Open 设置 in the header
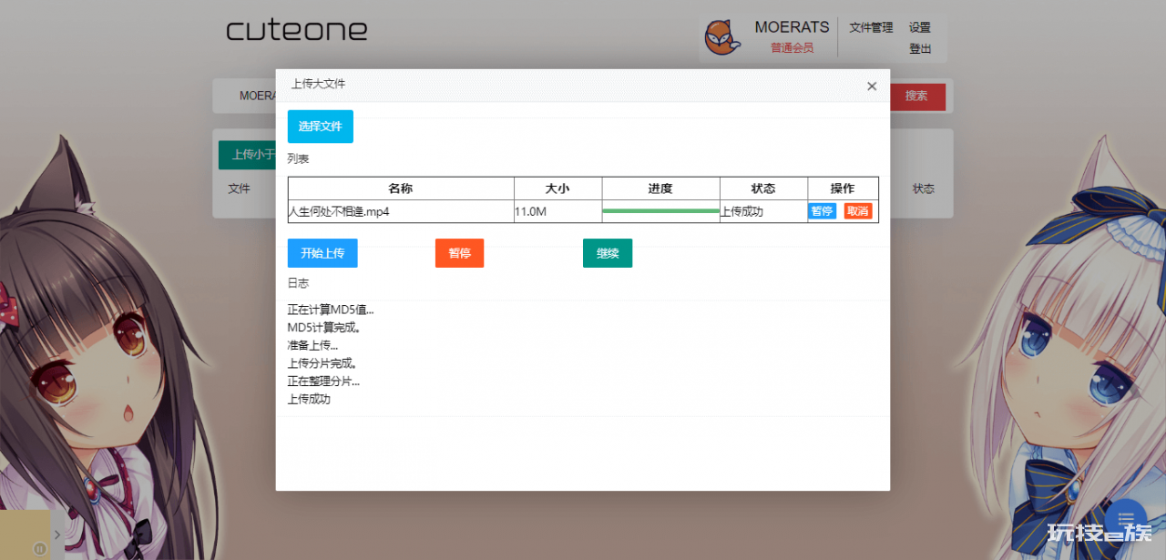 click(920, 28)
